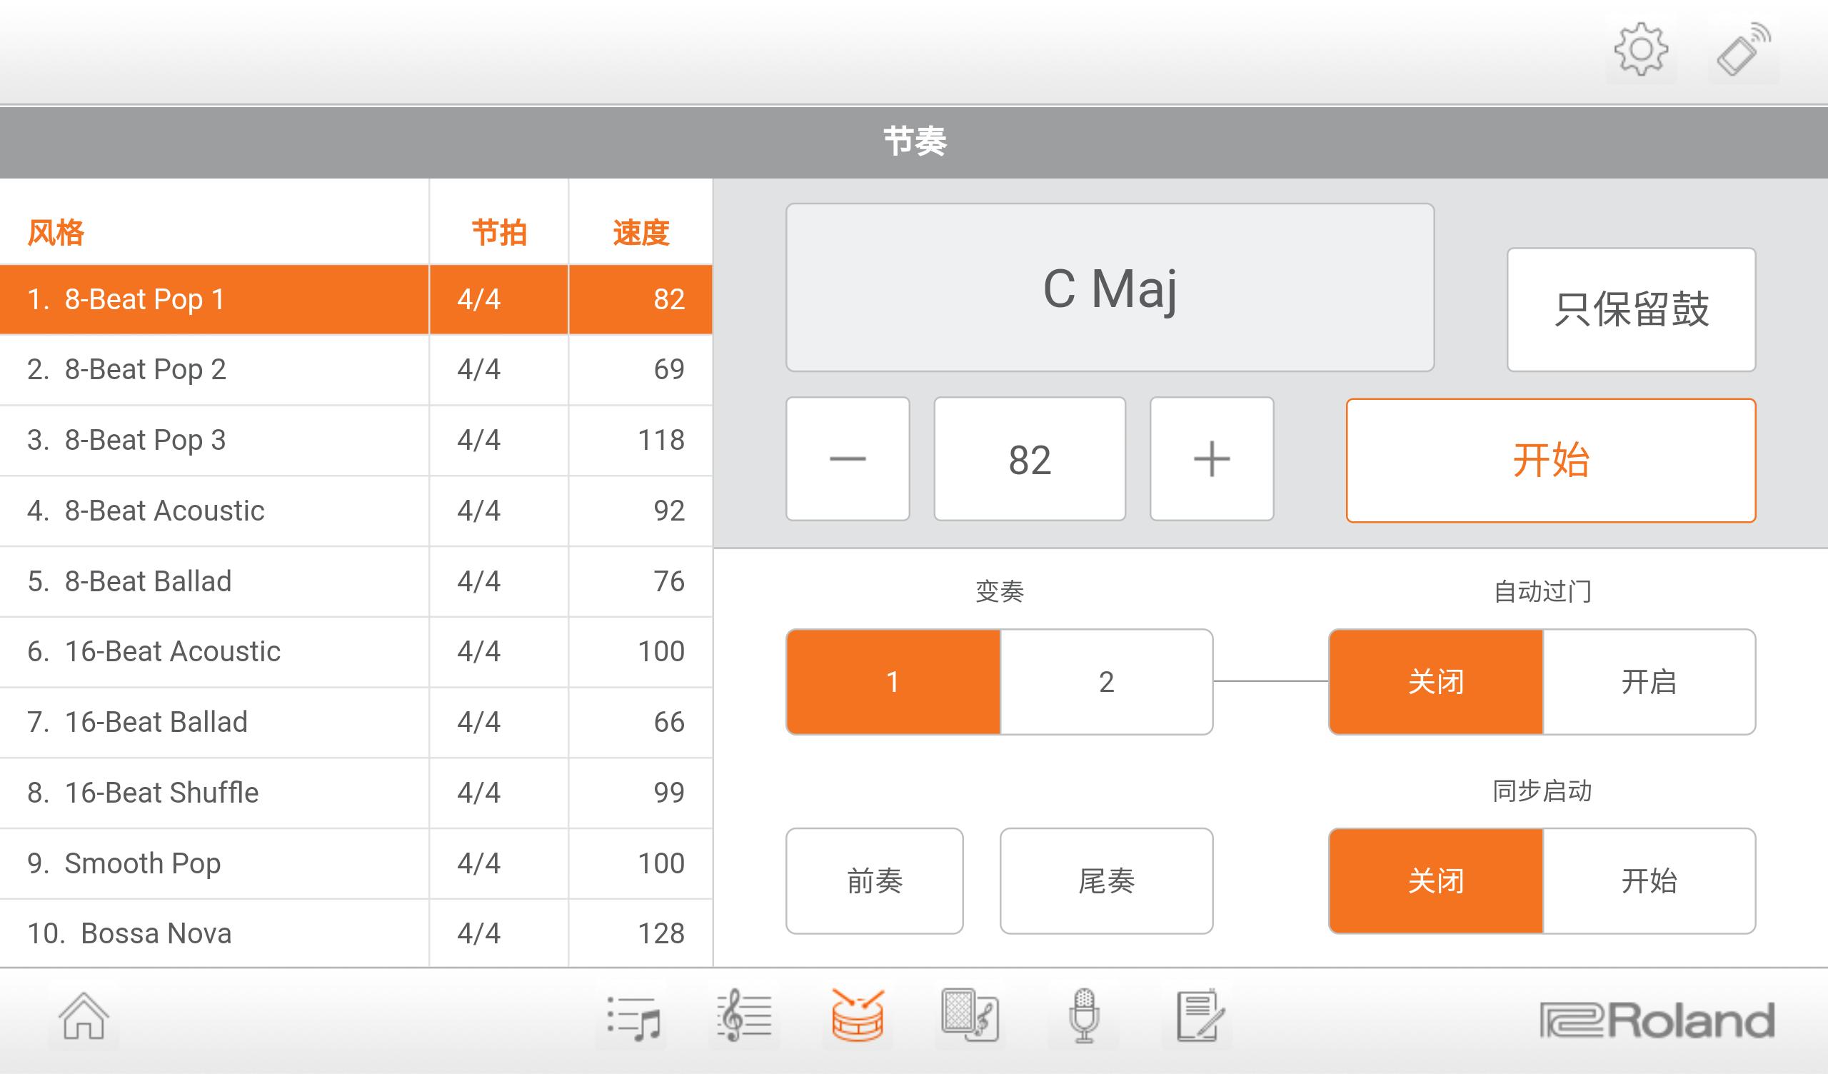The height and width of the screenshot is (1074, 1828).
Task: Tap the C Maj chord display
Action: pos(1110,287)
